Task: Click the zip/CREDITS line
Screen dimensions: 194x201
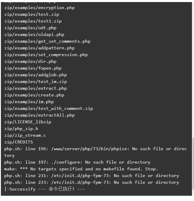Action: coord(19,142)
